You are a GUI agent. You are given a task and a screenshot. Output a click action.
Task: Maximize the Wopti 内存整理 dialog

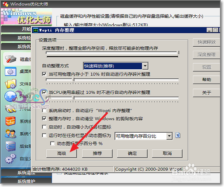(x=216, y=30)
